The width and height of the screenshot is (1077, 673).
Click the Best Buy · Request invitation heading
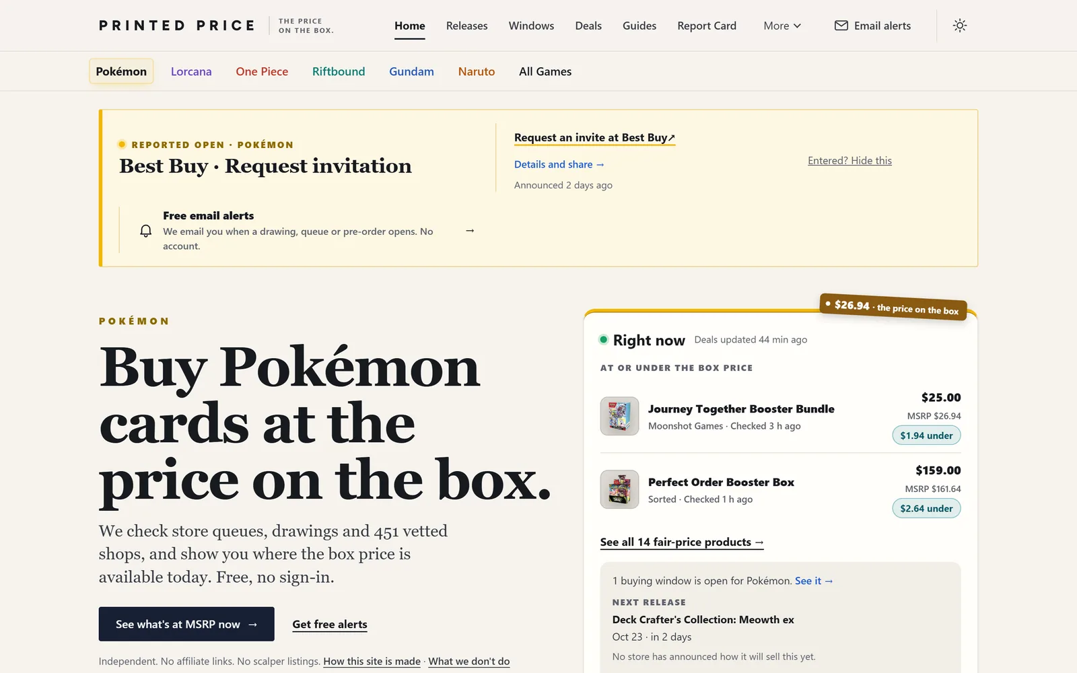pos(265,166)
